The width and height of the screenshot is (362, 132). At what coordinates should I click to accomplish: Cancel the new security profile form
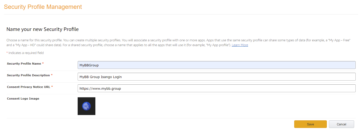[x=341, y=124]
